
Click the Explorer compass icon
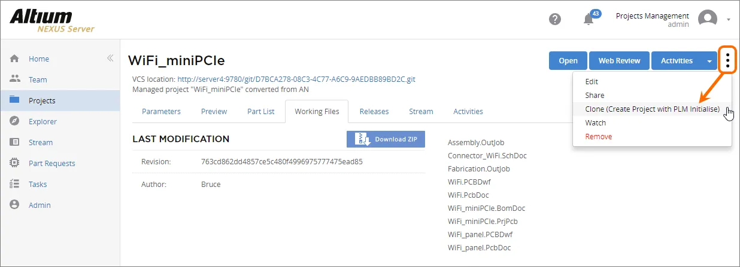[15, 121]
